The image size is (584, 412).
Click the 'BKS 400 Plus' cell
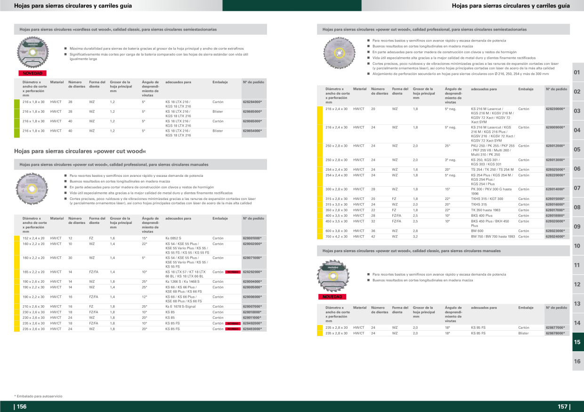(481, 215)
